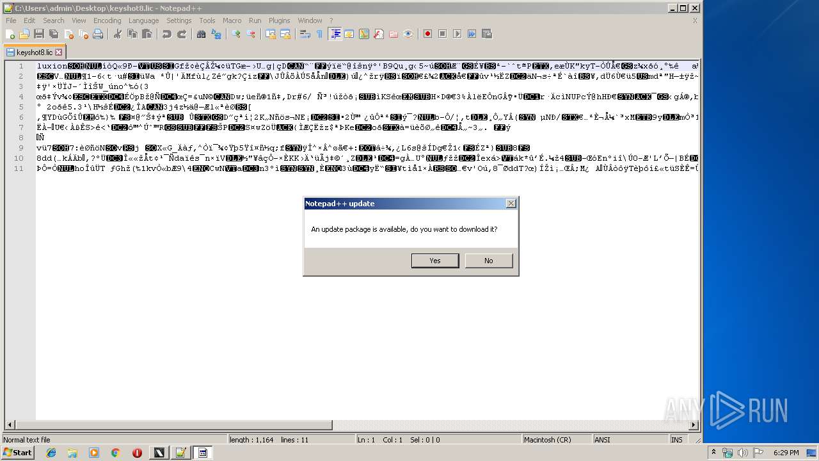This screenshot has width=819, height=461.
Task: Open the Language menu
Action: tap(143, 20)
